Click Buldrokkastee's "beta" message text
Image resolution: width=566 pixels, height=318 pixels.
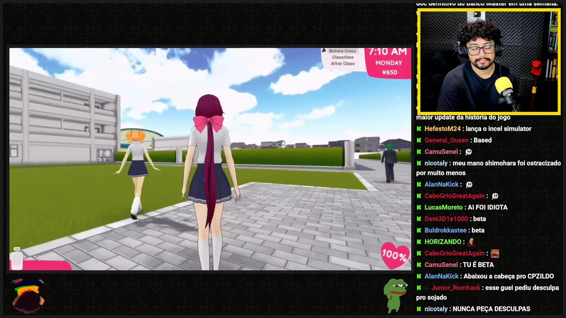478,230
